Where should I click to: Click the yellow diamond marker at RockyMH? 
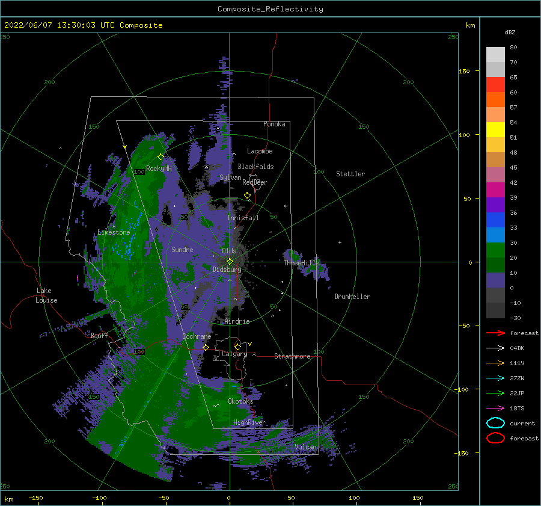160,157
